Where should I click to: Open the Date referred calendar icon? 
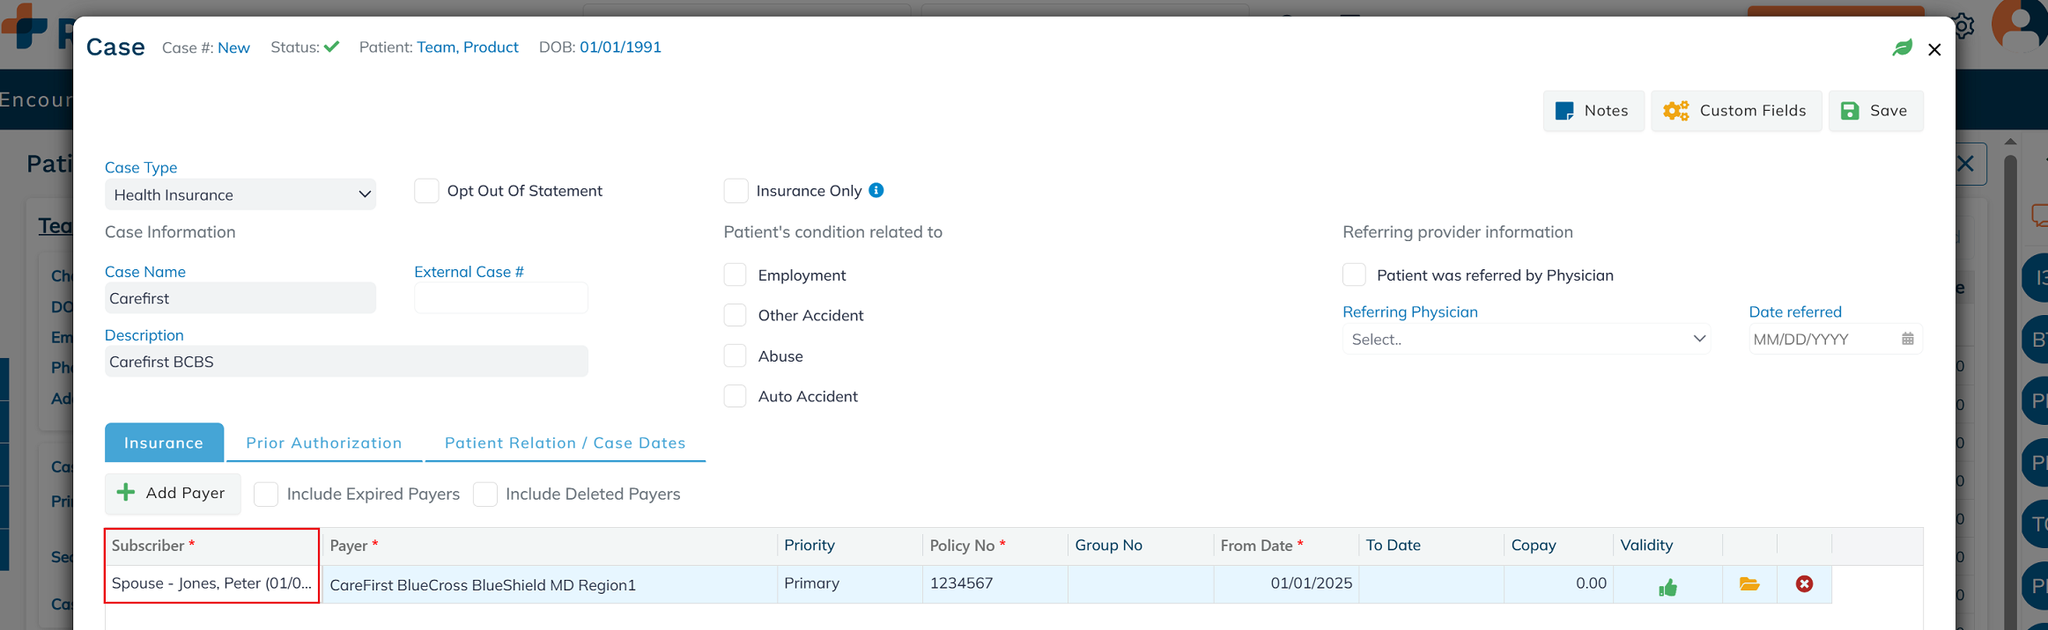[1907, 339]
